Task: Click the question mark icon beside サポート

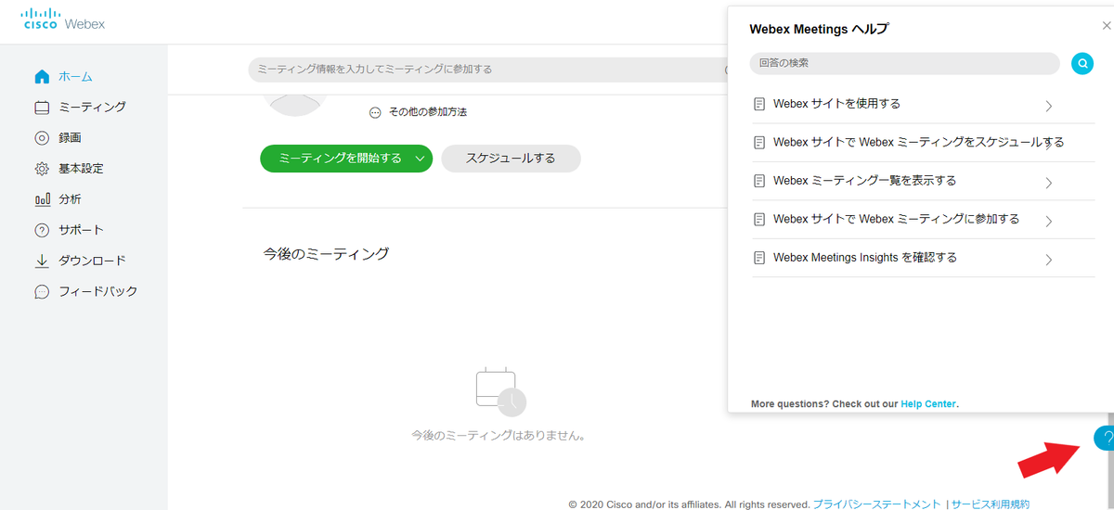Action: coord(42,230)
